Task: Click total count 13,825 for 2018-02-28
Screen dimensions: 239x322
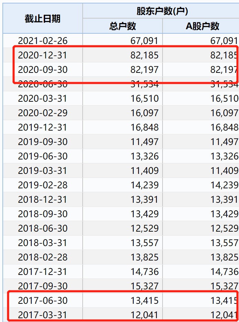Action: point(145,257)
